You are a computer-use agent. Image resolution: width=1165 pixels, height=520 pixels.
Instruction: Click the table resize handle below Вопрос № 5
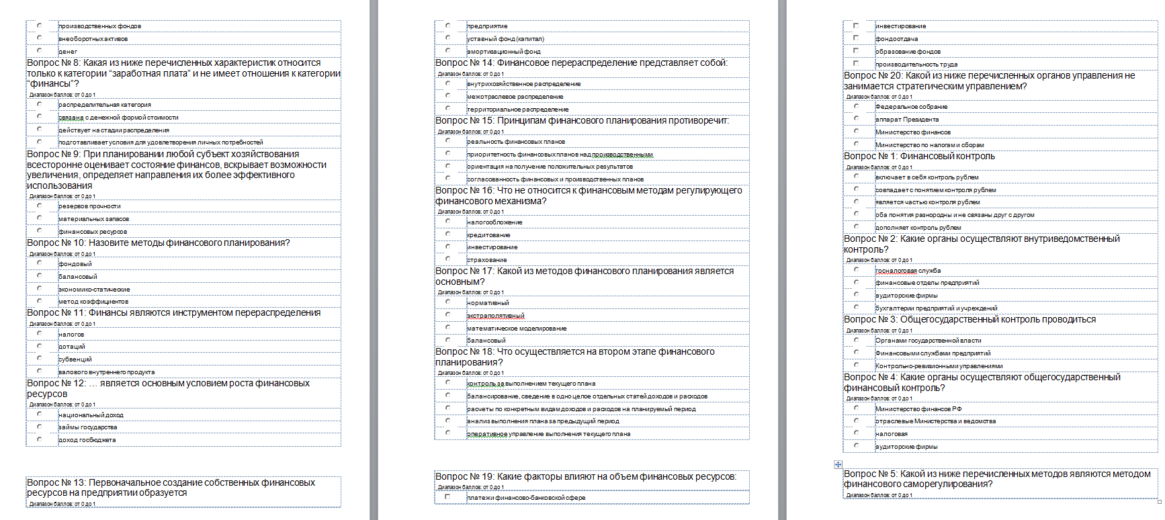pyautogui.click(x=1160, y=501)
